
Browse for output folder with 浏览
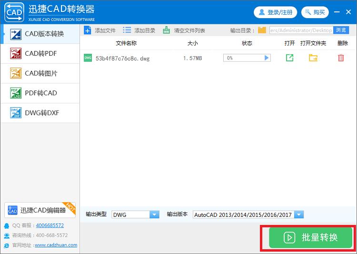coord(341,30)
